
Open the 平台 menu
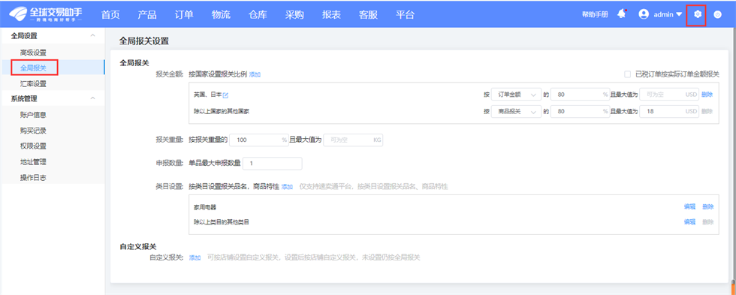(405, 14)
